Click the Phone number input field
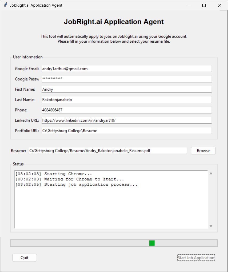 click(x=126, y=110)
